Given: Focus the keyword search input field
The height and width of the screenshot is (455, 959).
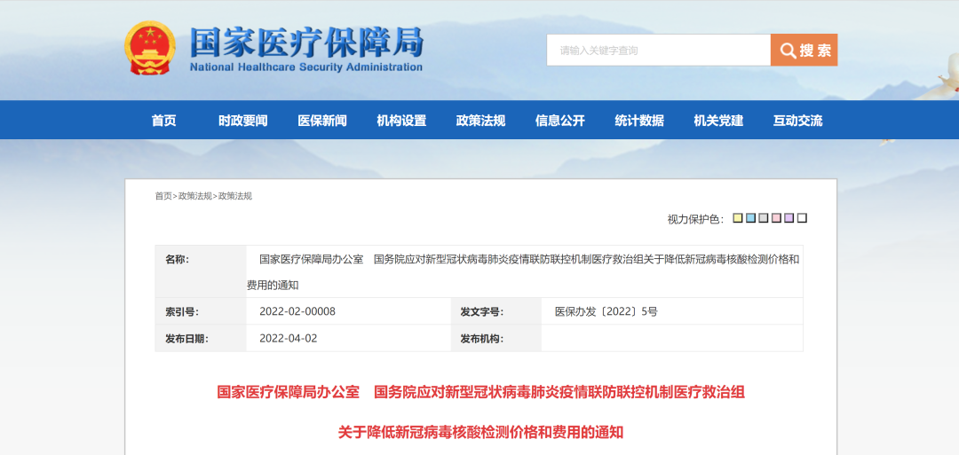Looking at the screenshot, I should click(659, 50).
